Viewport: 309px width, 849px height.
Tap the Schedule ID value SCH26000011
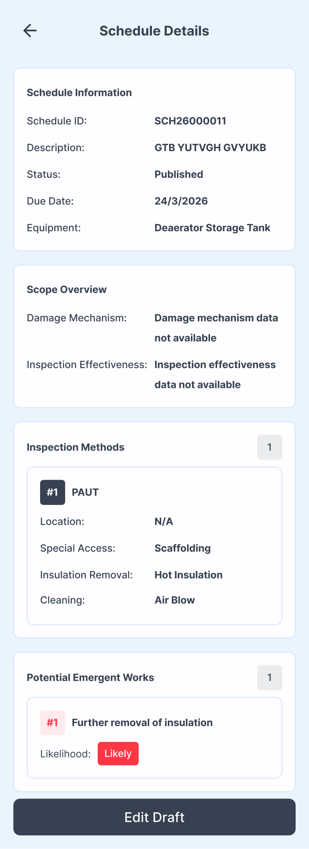(190, 121)
